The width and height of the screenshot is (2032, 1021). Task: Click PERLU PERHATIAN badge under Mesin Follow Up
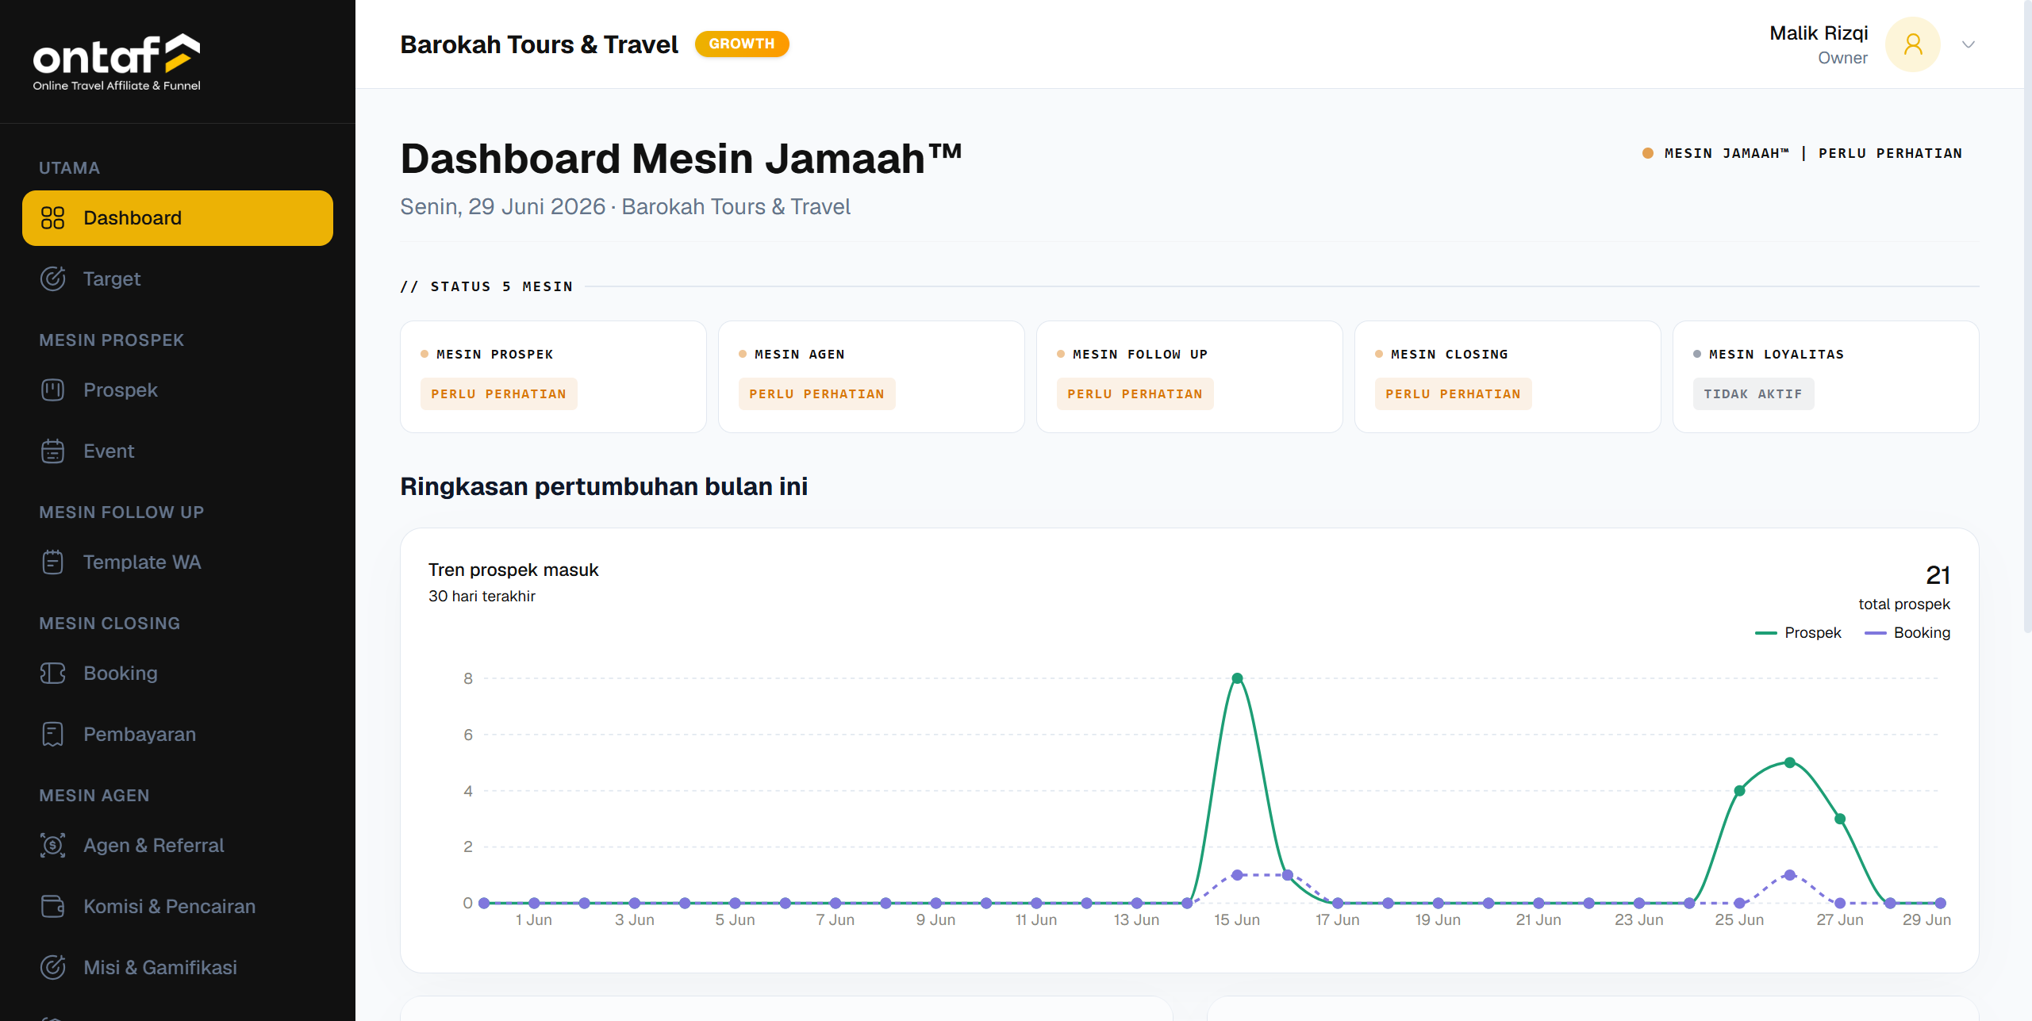[1135, 394]
